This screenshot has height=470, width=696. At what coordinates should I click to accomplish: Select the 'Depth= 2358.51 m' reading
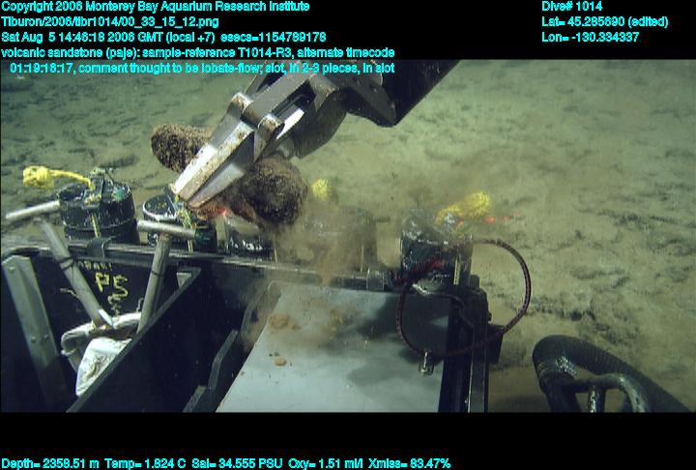[50, 464]
